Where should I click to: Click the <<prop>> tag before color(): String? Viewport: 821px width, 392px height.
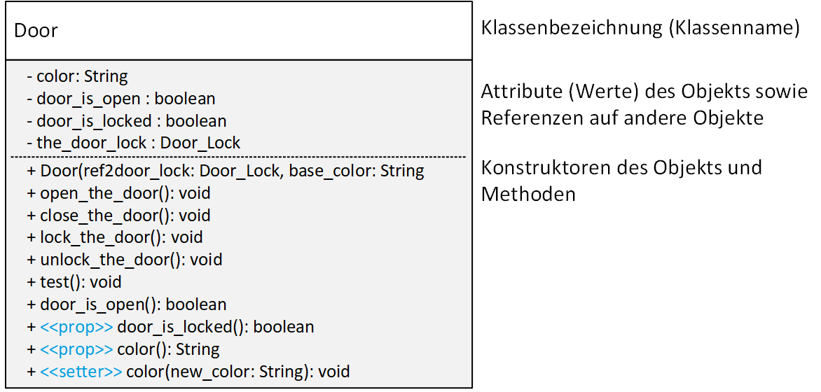(x=76, y=349)
